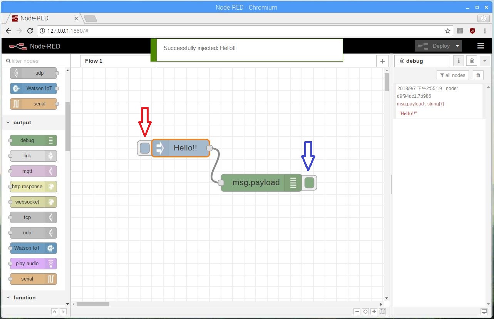Zoom out the workspace with minus button

357,312
